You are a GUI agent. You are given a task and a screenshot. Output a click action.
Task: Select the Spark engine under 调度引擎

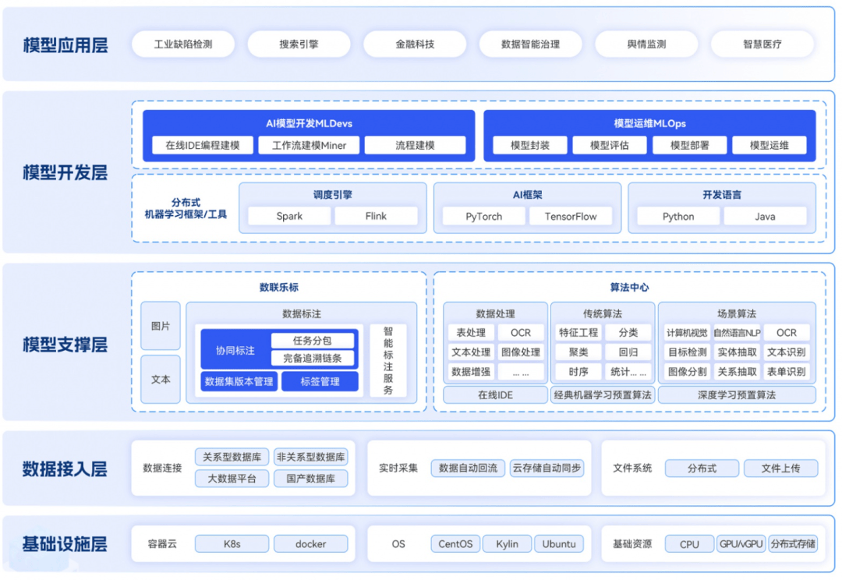pyautogui.click(x=288, y=216)
